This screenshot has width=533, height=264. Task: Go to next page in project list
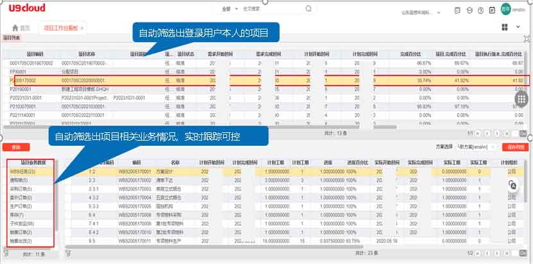(498, 133)
